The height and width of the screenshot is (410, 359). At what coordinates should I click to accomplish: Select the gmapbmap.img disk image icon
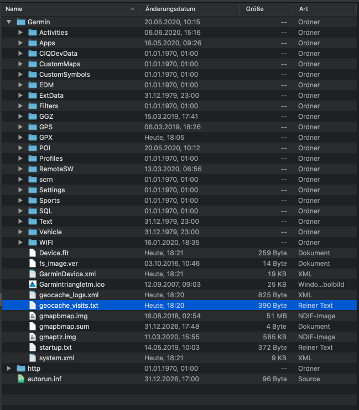point(33,316)
